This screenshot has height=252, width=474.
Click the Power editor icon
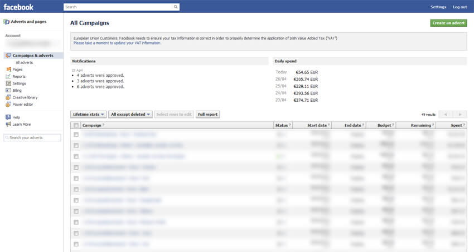click(8, 104)
